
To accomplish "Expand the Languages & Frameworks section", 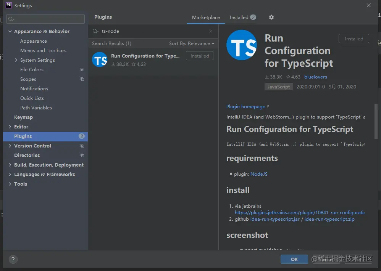I will [10, 174].
